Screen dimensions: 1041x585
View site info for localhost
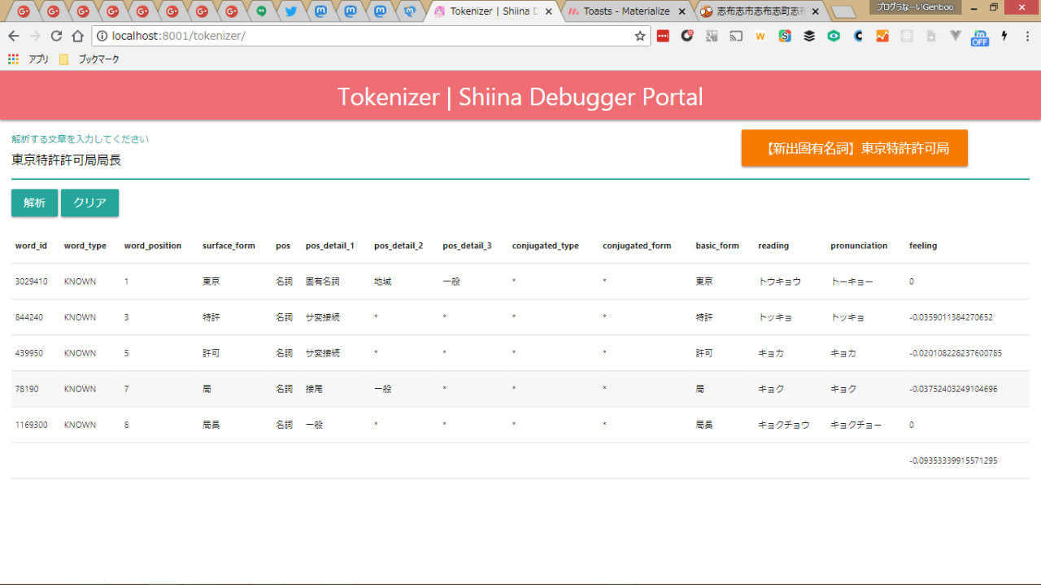pos(102,36)
